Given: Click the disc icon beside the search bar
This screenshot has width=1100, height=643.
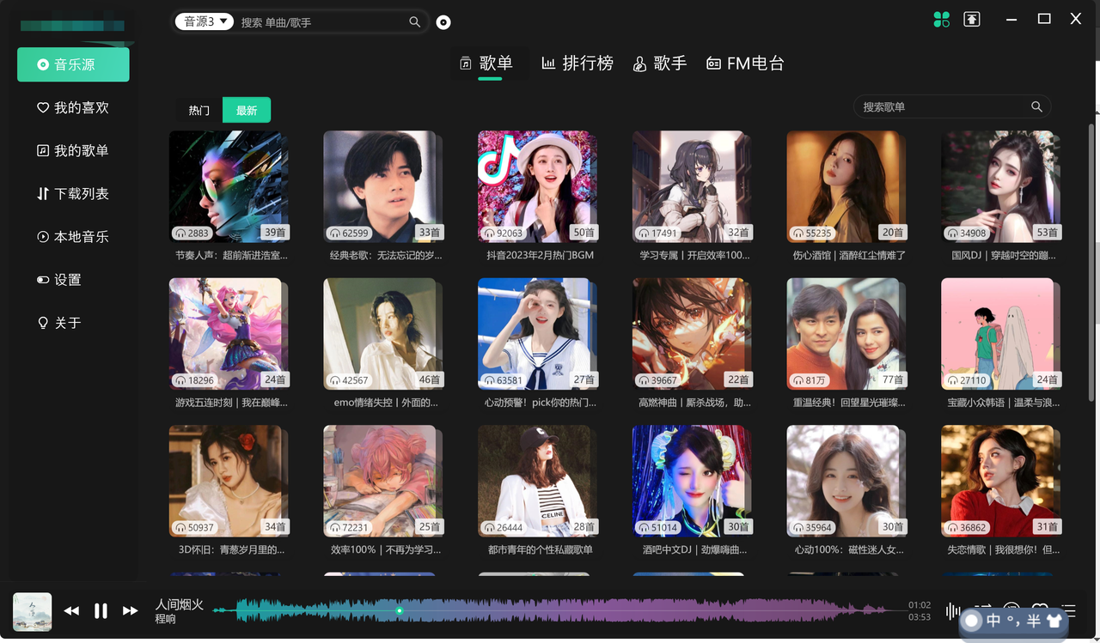Looking at the screenshot, I should point(443,22).
